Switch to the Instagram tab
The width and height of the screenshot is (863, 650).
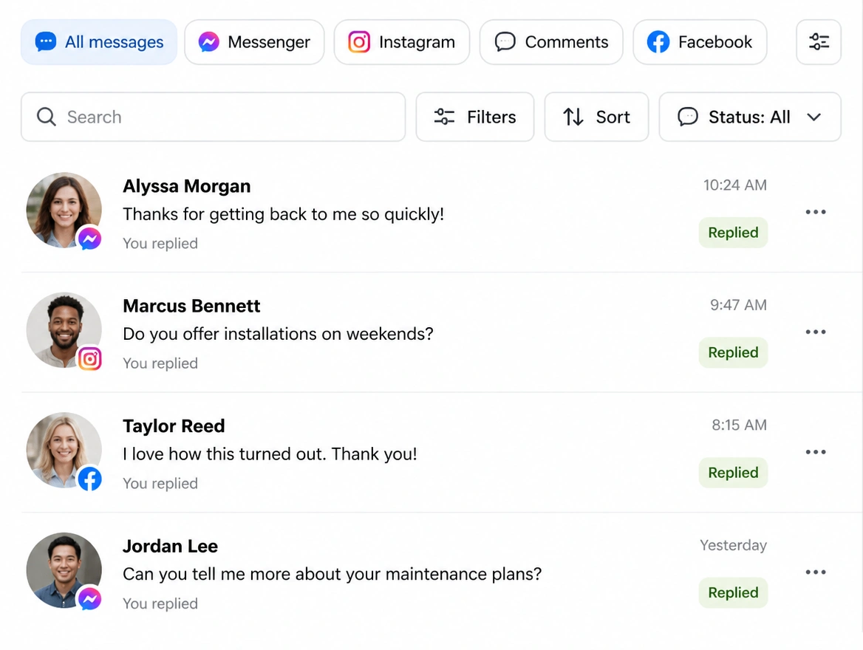point(402,42)
